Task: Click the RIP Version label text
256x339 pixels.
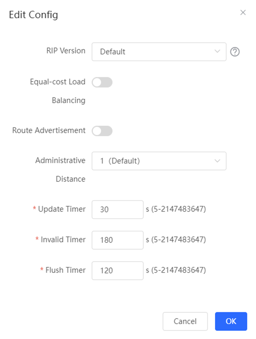Action: [66, 51]
